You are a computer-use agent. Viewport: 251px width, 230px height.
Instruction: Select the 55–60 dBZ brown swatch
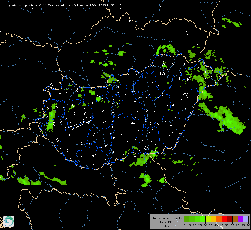click(x=235, y=219)
